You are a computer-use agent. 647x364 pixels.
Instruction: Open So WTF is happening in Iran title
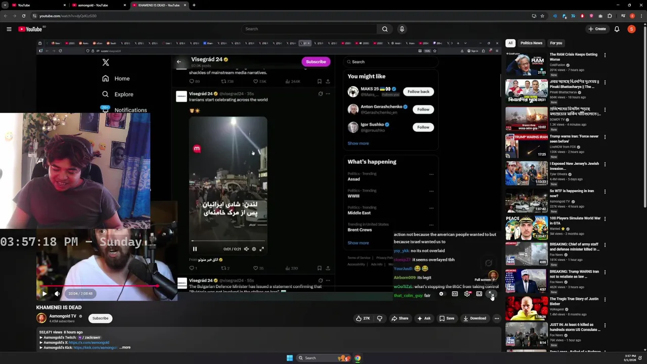pyautogui.click(x=572, y=193)
